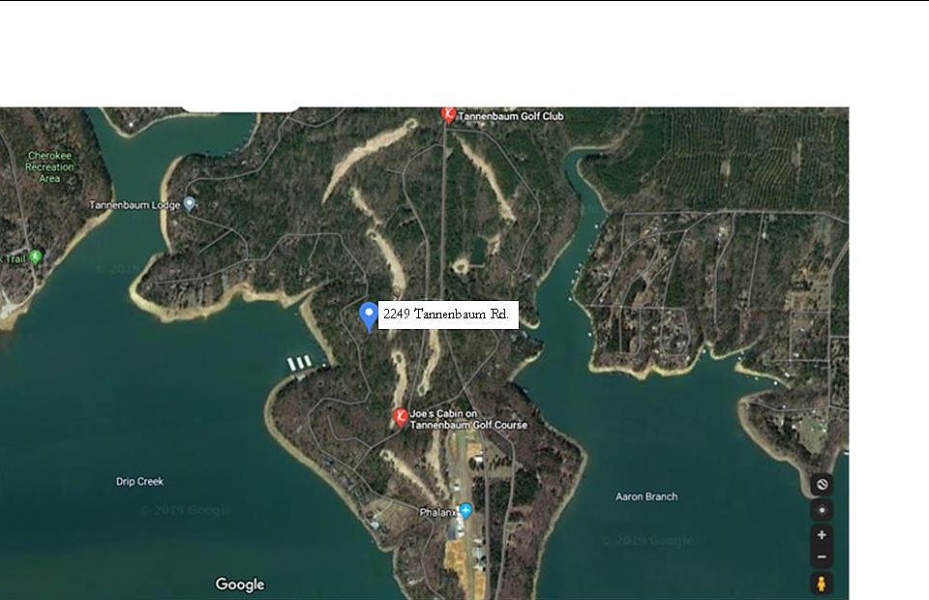Click the blue 2249 Tannenbaum Rd pin
Image resolution: width=929 pixels, height=600 pixels.
pyautogui.click(x=369, y=315)
